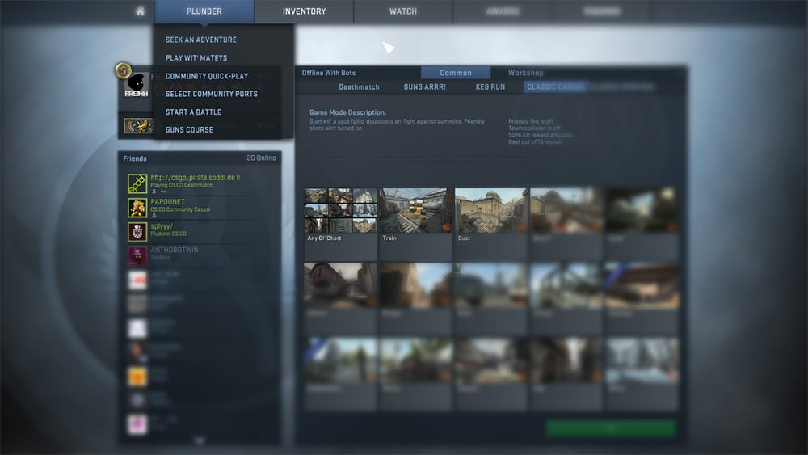The height and width of the screenshot is (455, 808).
Task: Select the Deathmatch game mode
Action: pos(359,86)
